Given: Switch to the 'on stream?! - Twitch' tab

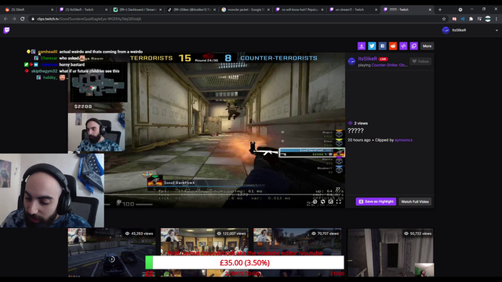Looking at the screenshot, I should point(353,9).
